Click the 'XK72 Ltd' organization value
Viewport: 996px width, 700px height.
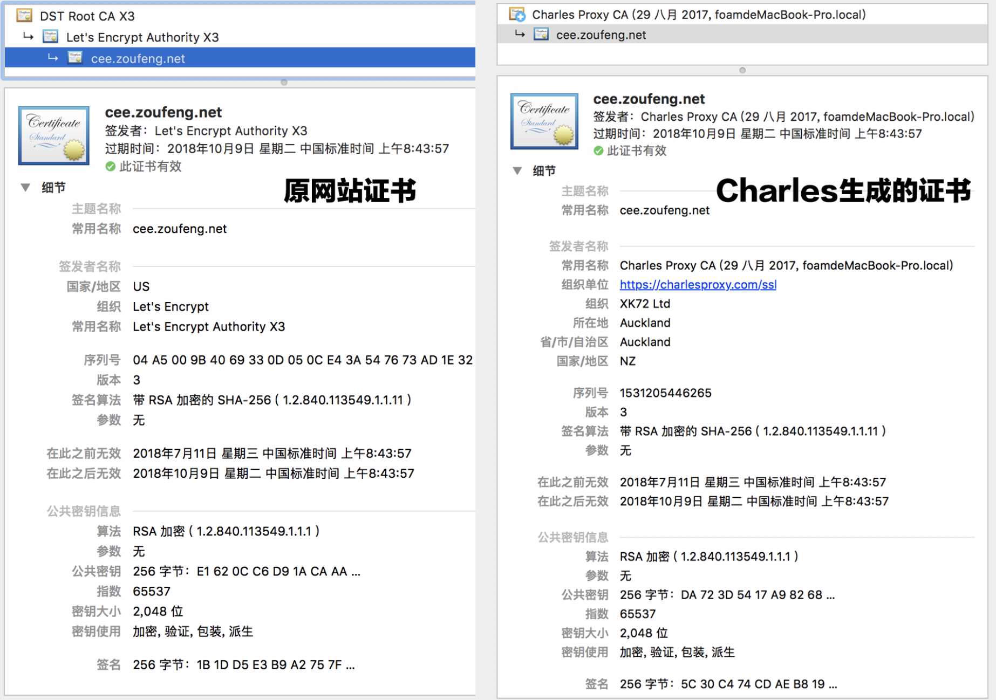[x=645, y=304]
